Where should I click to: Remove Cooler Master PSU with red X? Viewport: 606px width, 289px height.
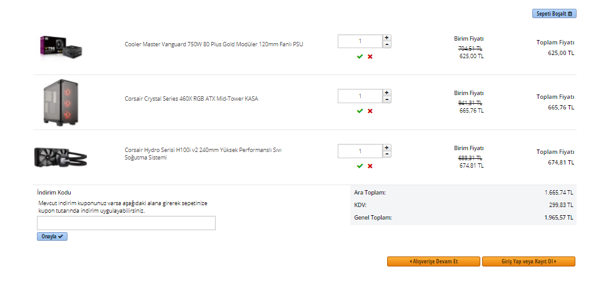tap(370, 56)
